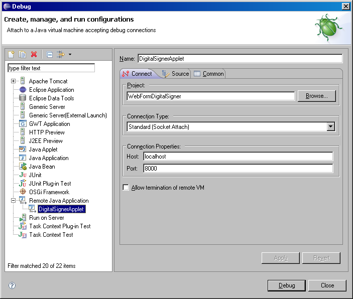The height and width of the screenshot is (299, 353).
Task: Click the HTTP Preview icon
Action: 23,132
